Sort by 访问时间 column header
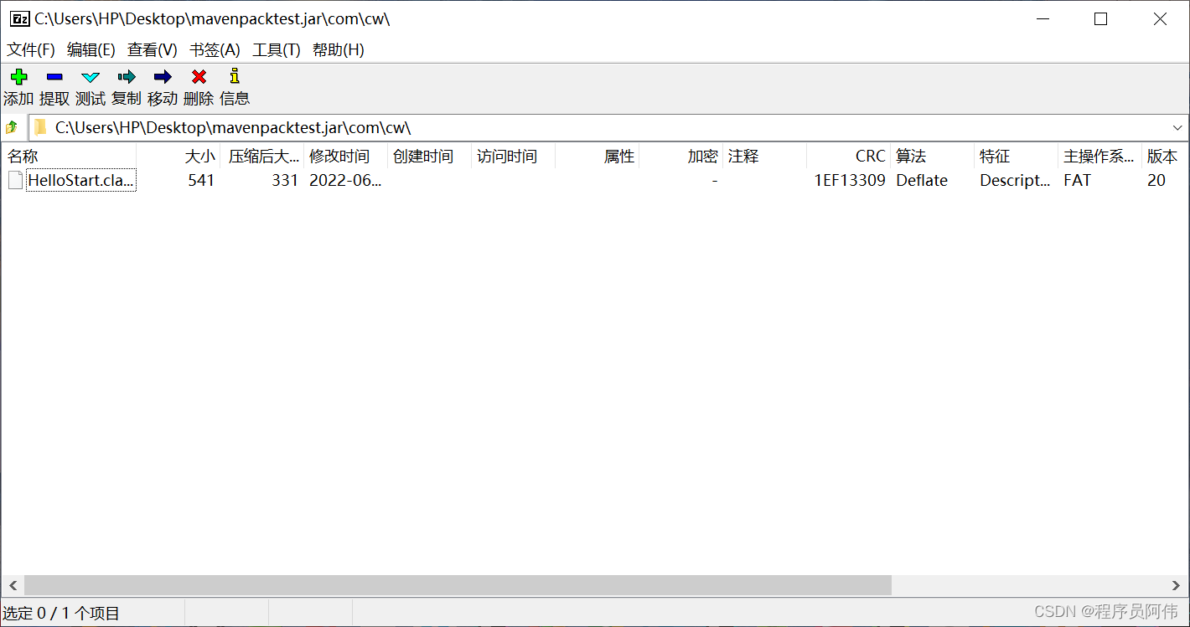Image resolution: width=1190 pixels, height=627 pixels. point(514,157)
